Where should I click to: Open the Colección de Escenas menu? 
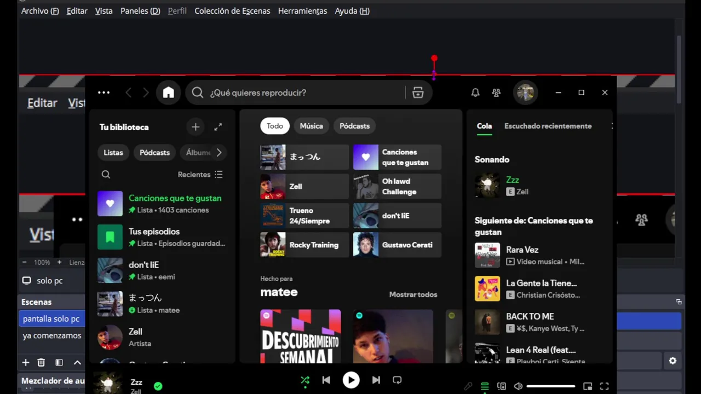click(232, 11)
